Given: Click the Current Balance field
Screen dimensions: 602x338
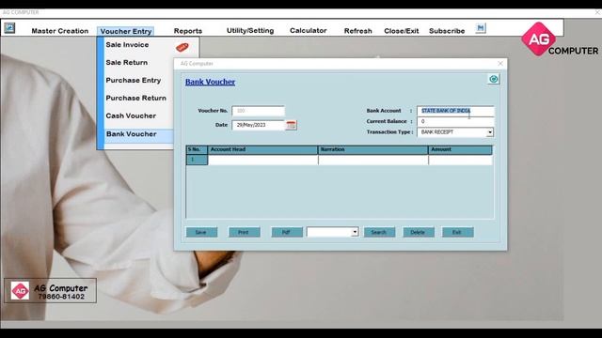Looking at the screenshot, I should (455, 121).
